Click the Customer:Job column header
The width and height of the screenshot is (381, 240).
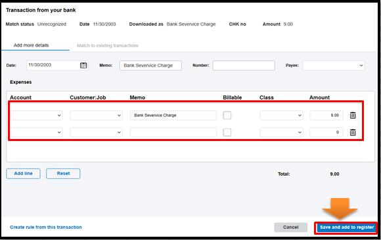tap(88, 97)
